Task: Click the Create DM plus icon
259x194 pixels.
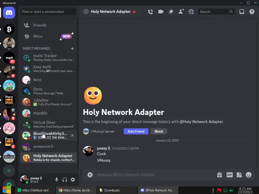Action: (x=72, y=48)
